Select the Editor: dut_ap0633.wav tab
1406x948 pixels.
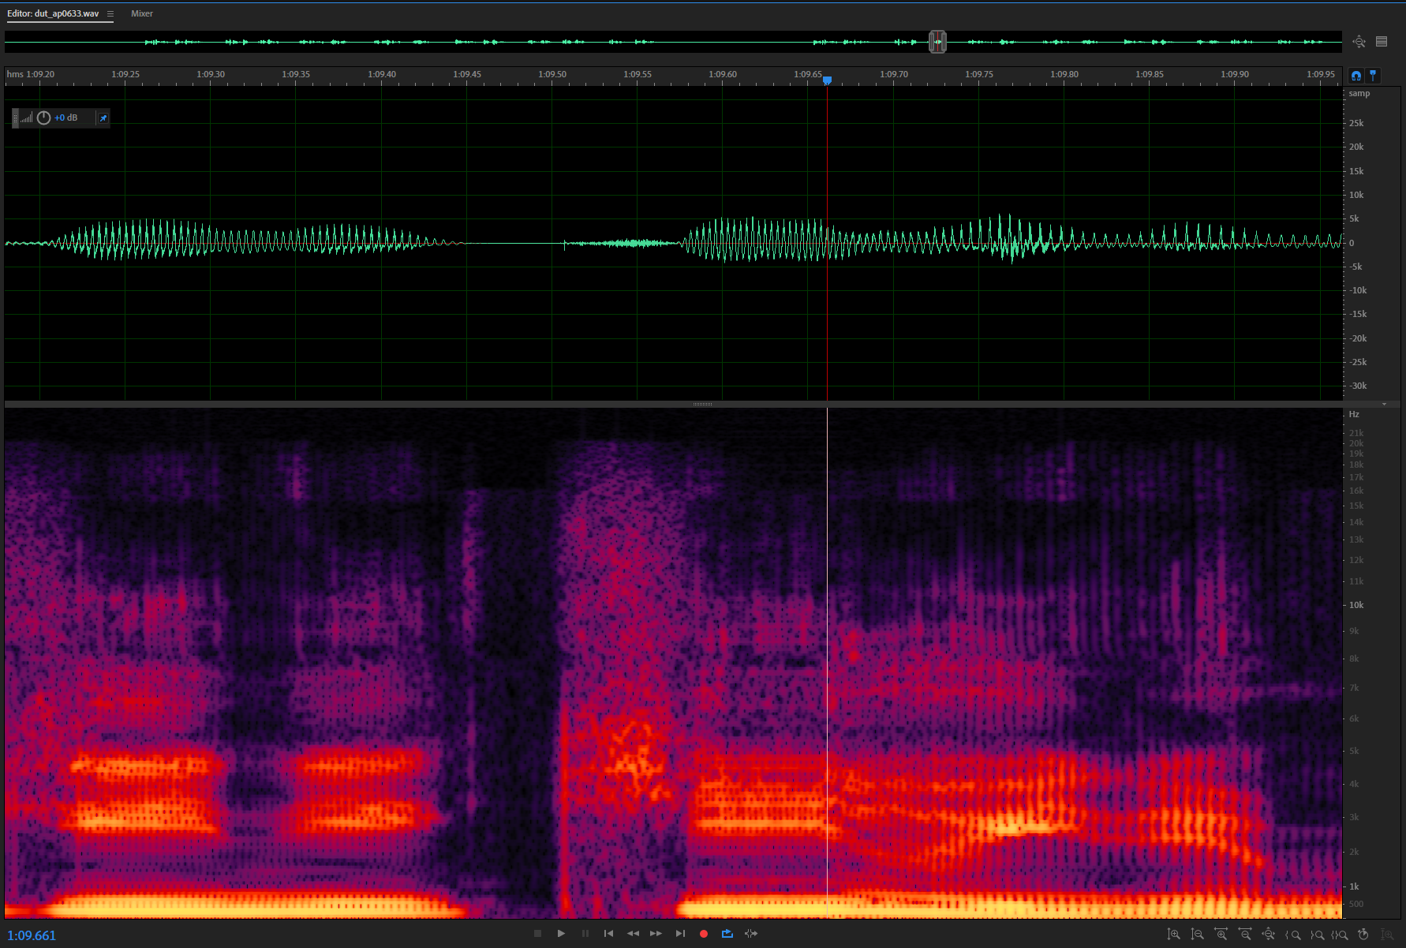54,14
